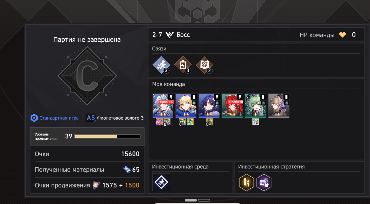Open the red-haired trial character portrait
The width and height of the screenshot is (370, 204).
[232, 106]
